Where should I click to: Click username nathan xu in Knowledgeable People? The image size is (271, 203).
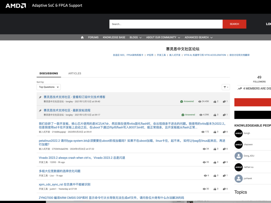click(x=249, y=167)
